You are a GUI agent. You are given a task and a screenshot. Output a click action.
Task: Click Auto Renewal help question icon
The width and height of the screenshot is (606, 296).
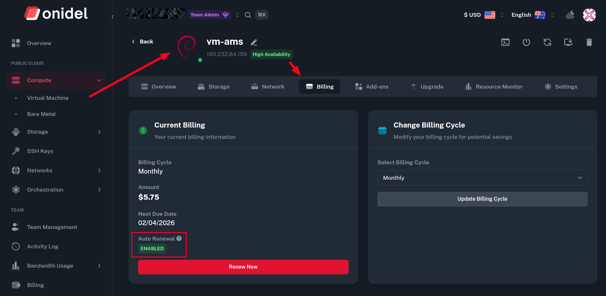click(179, 238)
